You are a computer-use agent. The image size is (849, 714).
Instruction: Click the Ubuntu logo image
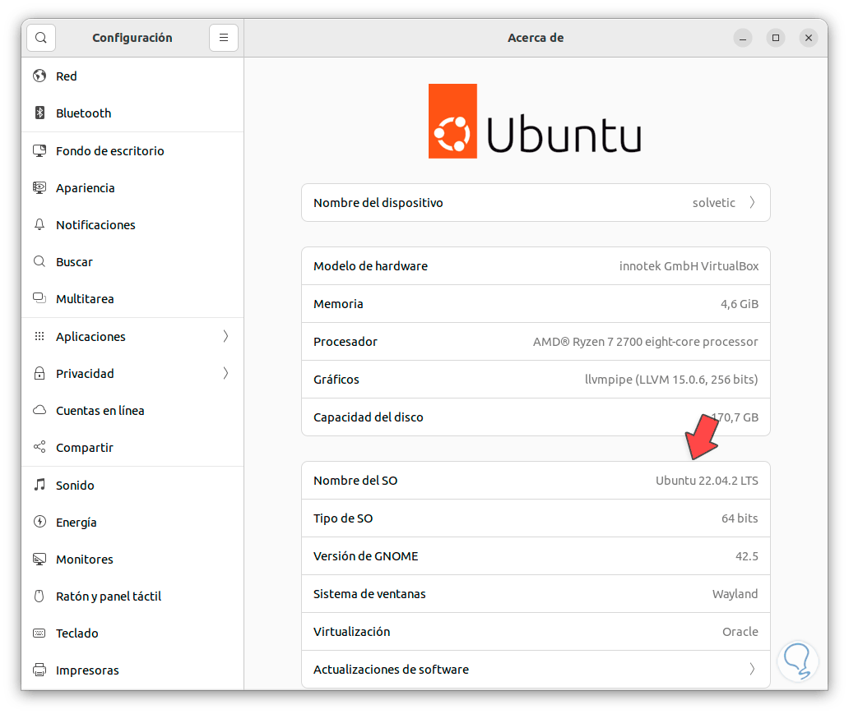(535, 122)
